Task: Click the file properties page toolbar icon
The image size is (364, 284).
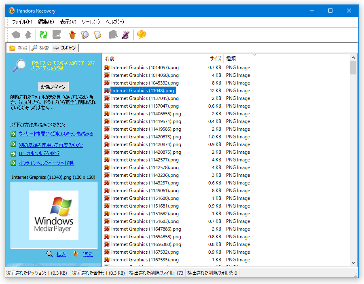Action: [97, 35]
